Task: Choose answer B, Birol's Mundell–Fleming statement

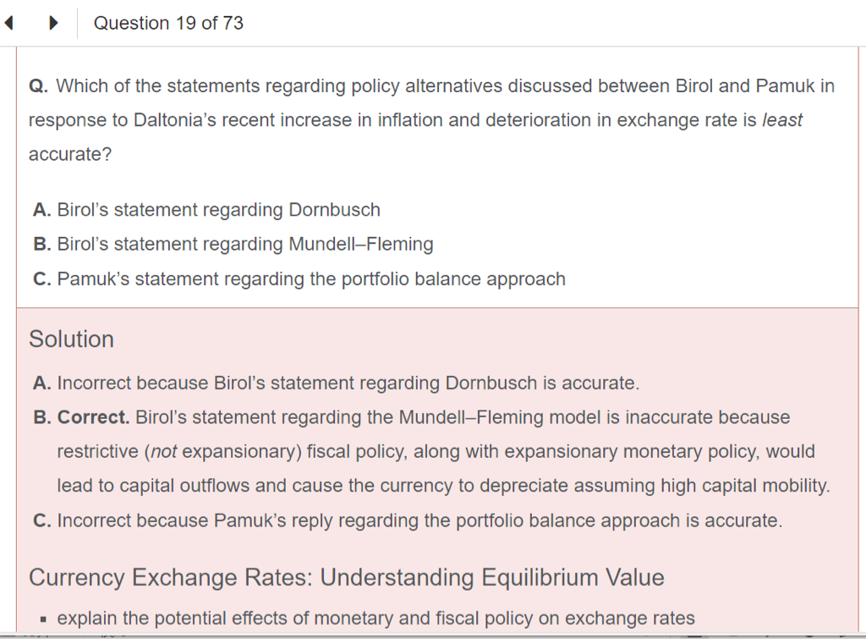Action: click(244, 245)
